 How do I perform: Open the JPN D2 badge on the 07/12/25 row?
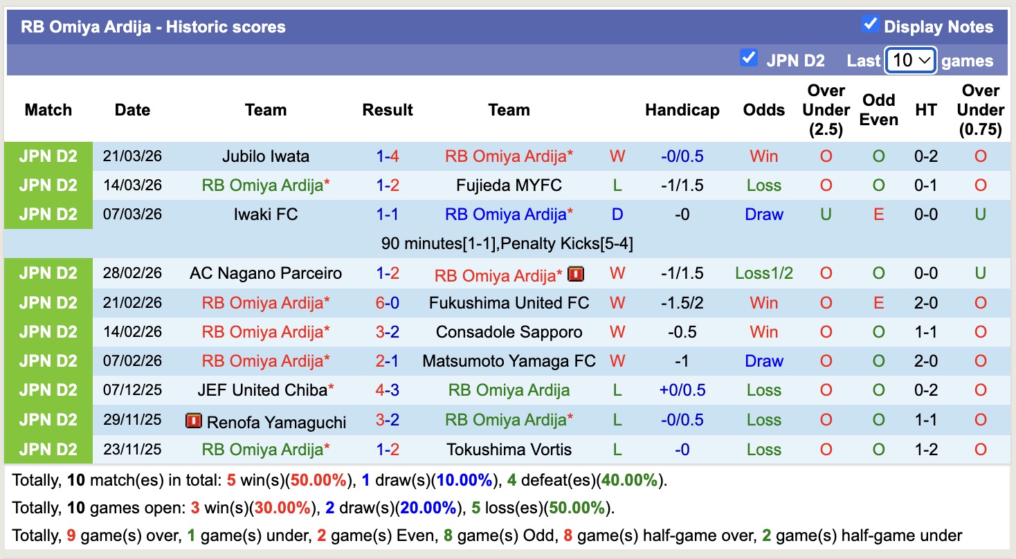[x=48, y=390]
